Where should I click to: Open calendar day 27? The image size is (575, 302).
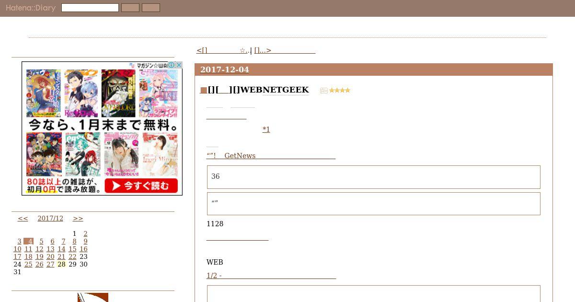coord(50,264)
